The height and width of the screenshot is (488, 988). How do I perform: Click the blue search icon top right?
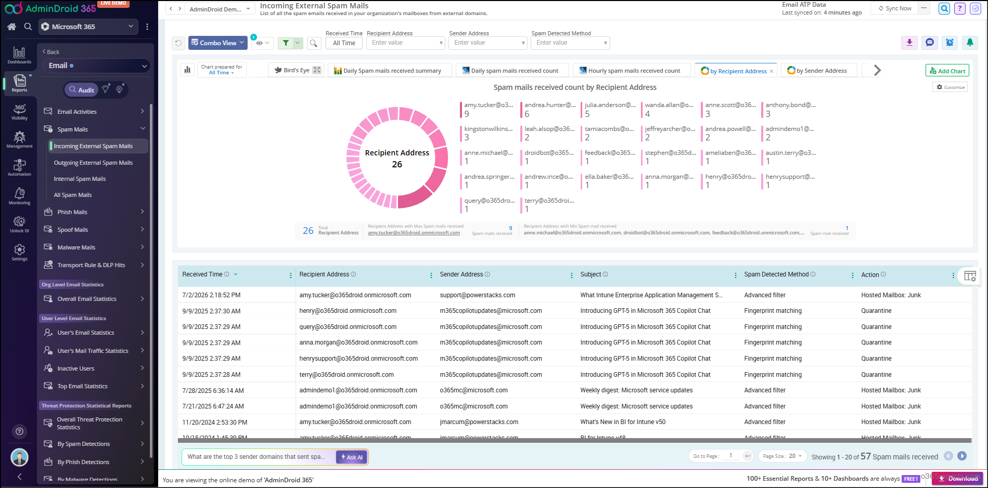point(944,8)
